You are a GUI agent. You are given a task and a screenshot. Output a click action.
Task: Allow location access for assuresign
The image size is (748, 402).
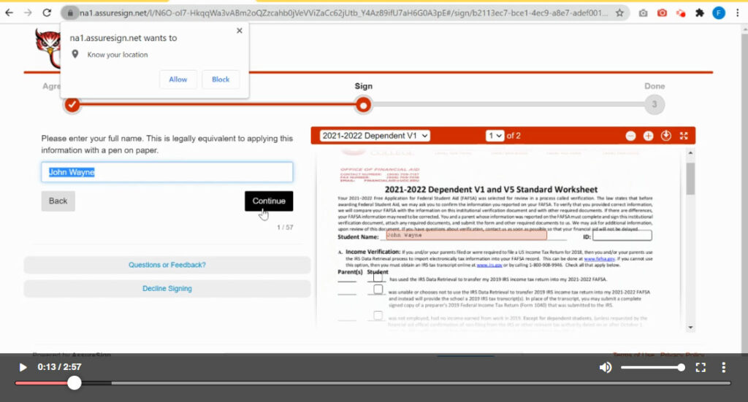(178, 80)
